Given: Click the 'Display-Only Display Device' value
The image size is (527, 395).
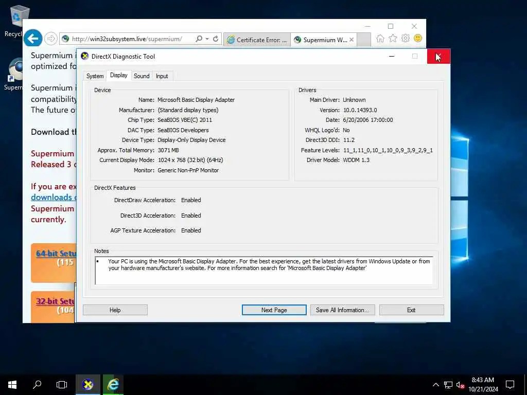Looking at the screenshot, I should point(191,140).
